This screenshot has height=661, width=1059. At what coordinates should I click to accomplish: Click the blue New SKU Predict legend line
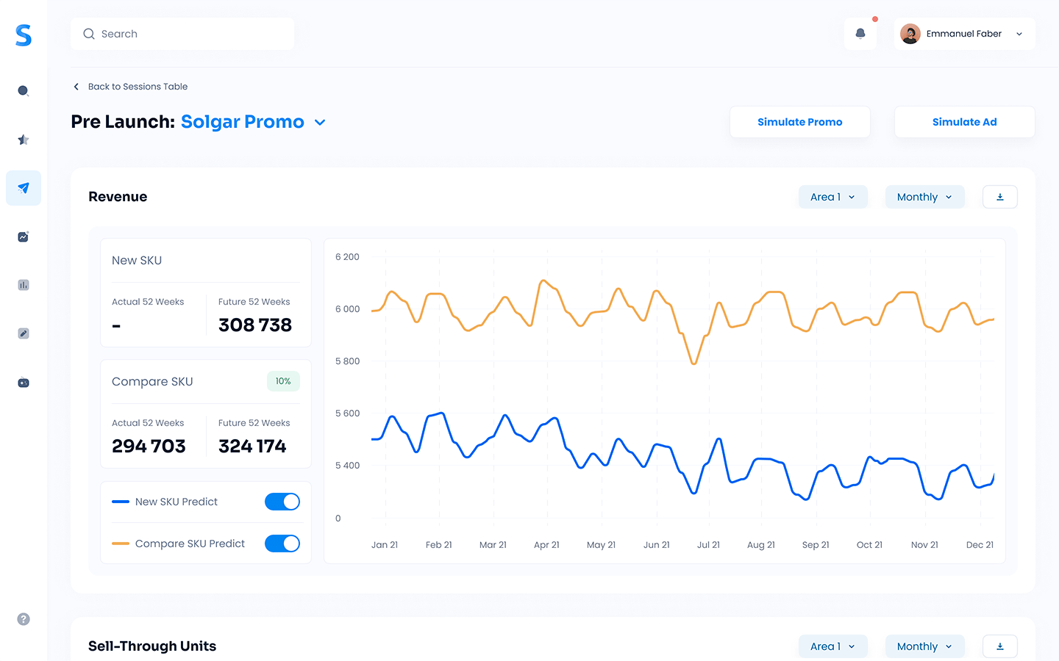coord(121,502)
